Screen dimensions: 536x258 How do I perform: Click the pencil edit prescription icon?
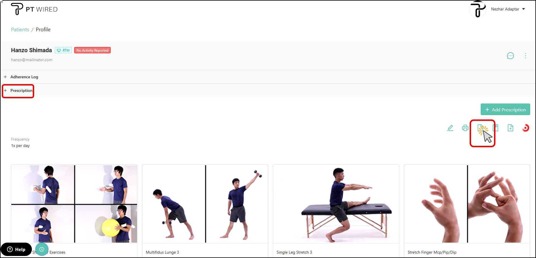pos(450,128)
